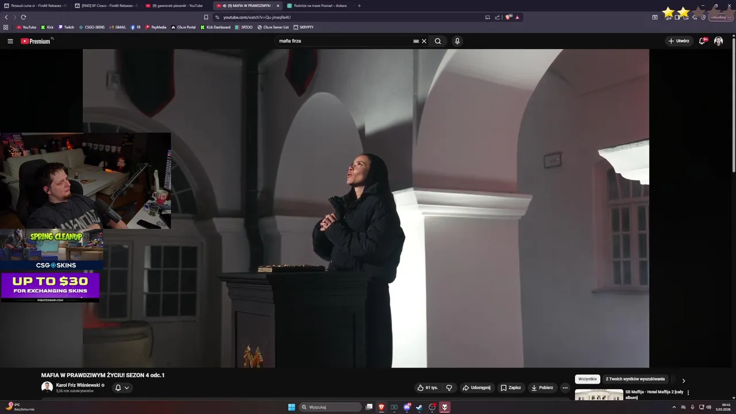This screenshot has height=414, width=736.
Task: Open Steam from the taskbar
Action: pyautogui.click(x=419, y=407)
